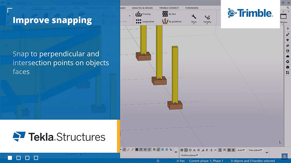Viewport: 291px width, 163px height.
Task: Open the Outline planes dropdown
Action: (x=190, y=155)
